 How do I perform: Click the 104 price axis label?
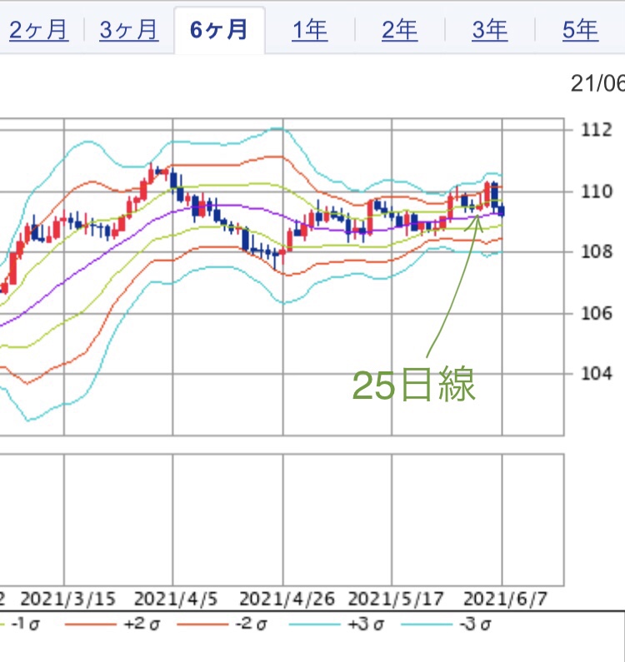597,373
